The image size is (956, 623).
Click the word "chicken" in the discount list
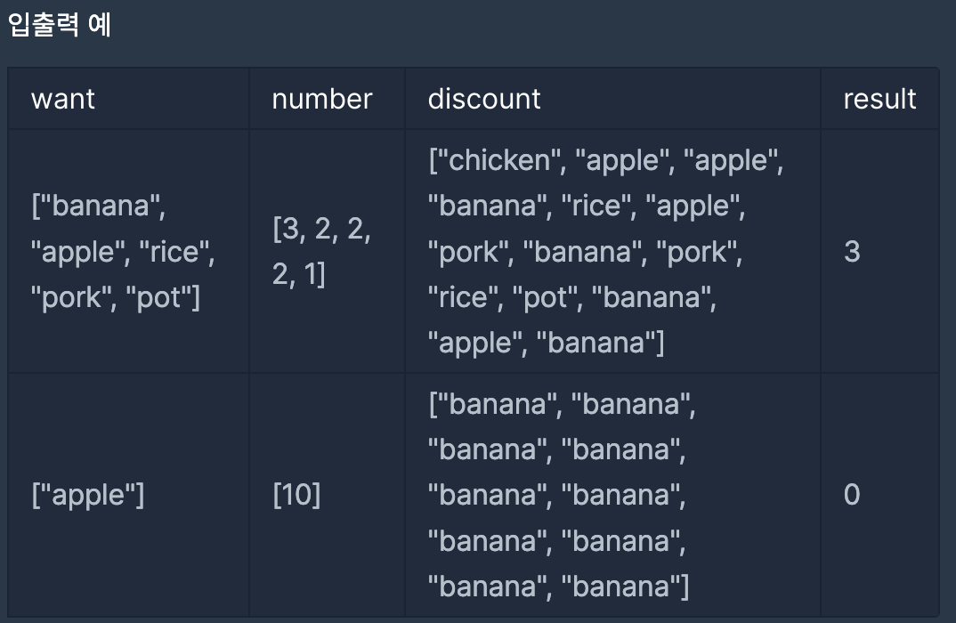point(501,161)
